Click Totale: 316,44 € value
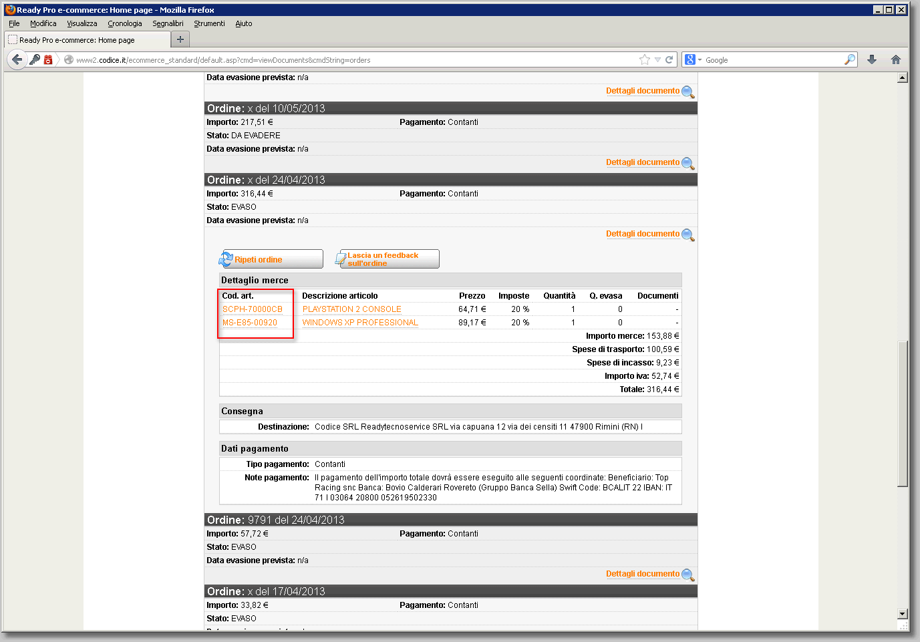The image size is (920, 642). point(663,389)
